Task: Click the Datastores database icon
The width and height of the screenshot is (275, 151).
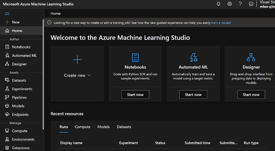Action: click(x=7, y=148)
